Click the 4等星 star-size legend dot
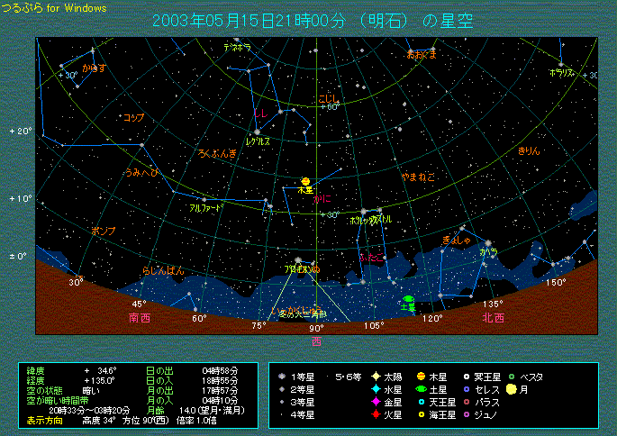Screen dimensions: 617x436 pos(282,414)
